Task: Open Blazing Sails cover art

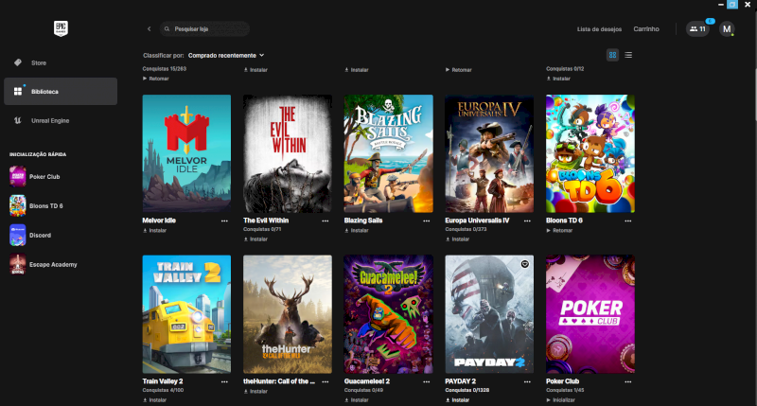Action: [x=388, y=153]
